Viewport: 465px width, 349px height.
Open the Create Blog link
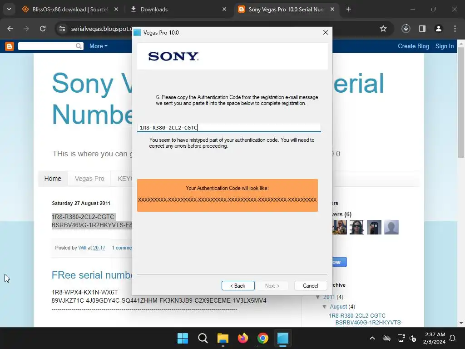pos(413,46)
